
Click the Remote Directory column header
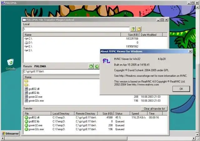click(x=86, y=113)
